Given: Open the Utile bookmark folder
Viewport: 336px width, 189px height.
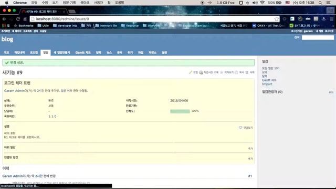Looking at the screenshot, I should [x=43, y=26].
